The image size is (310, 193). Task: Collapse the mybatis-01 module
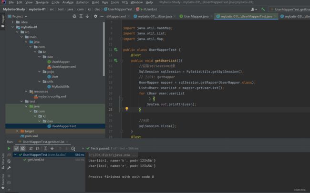(x=13, y=27)
